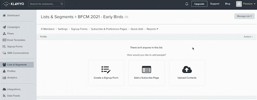The width and height of the screenshot is (257, 100).
Task: Open the notifications bell icon
Action: (x=187, y=4)
